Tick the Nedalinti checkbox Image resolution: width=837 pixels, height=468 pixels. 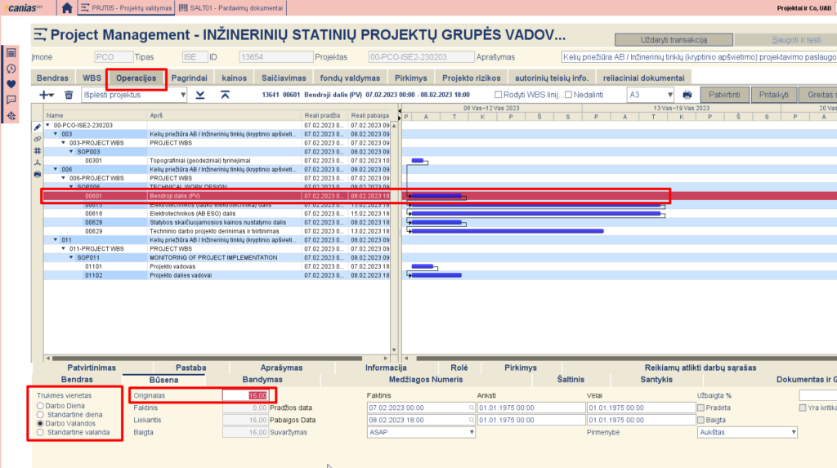[568, 95]
